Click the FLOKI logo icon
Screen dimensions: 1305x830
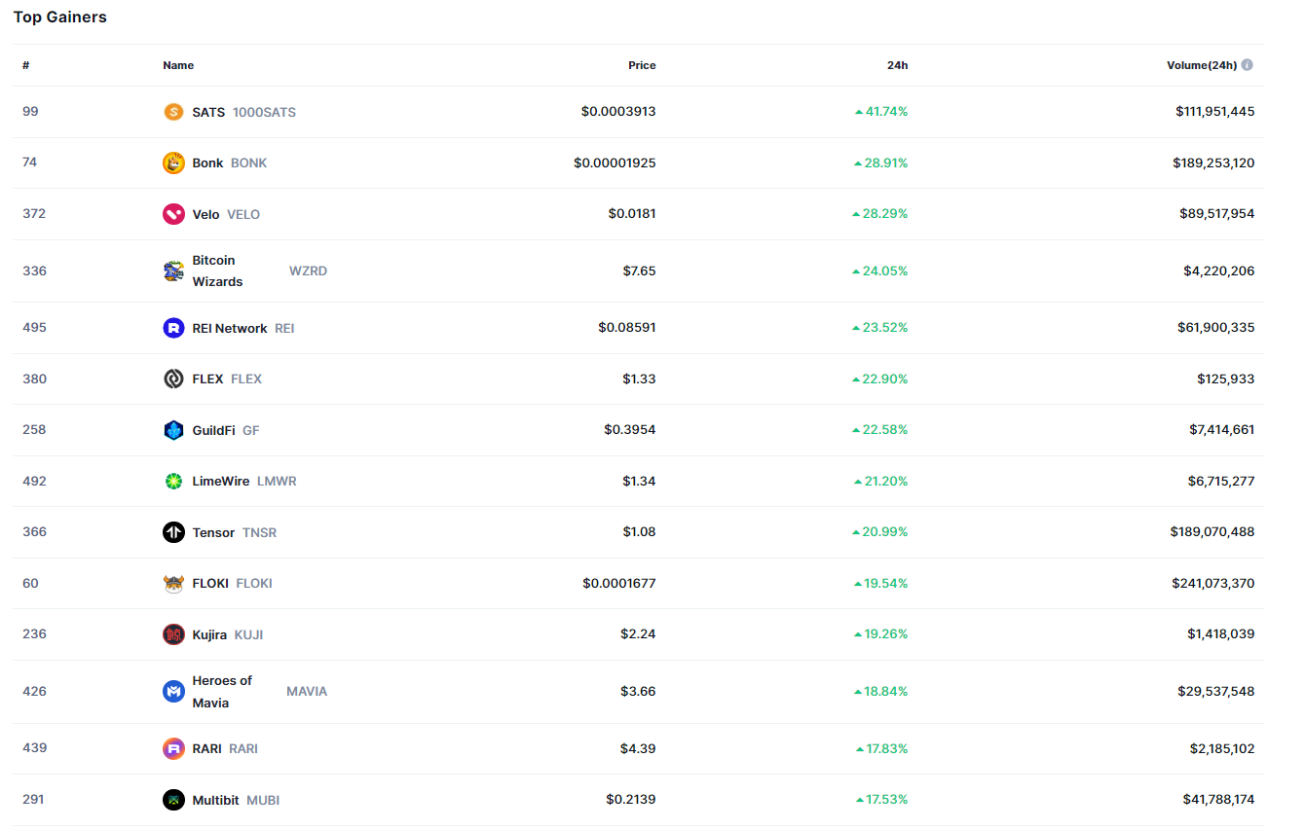(x=173, y=583)
